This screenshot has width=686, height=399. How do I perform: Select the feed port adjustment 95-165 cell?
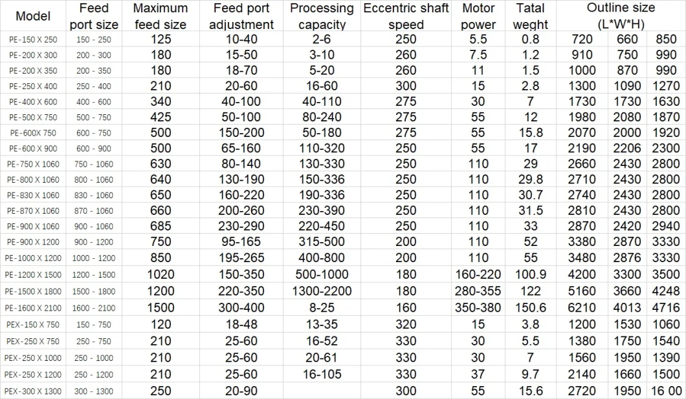coord(241,242)
